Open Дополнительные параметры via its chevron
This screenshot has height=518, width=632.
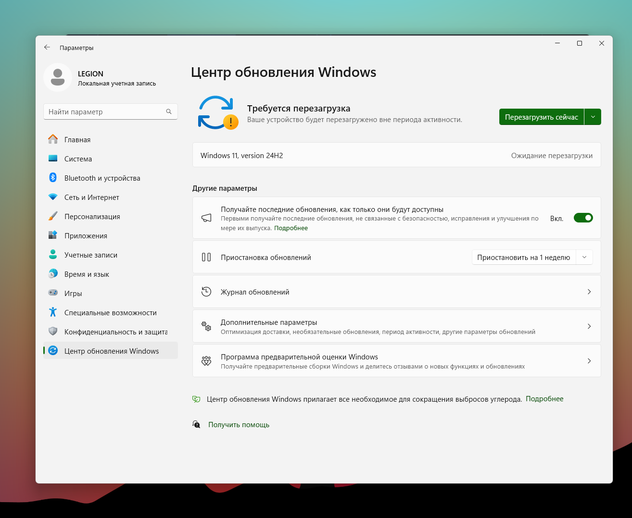pos(589,326)
